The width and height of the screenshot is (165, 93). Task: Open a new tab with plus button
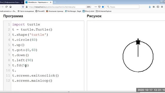pyautogui.click(x=55, y=2)
